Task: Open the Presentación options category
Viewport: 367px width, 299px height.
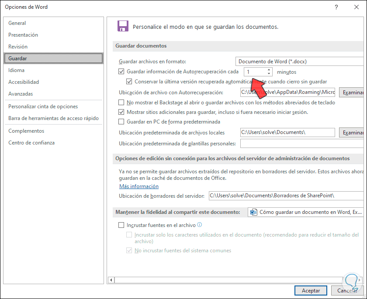Action: pyautogui.click(x=54, y=35)
